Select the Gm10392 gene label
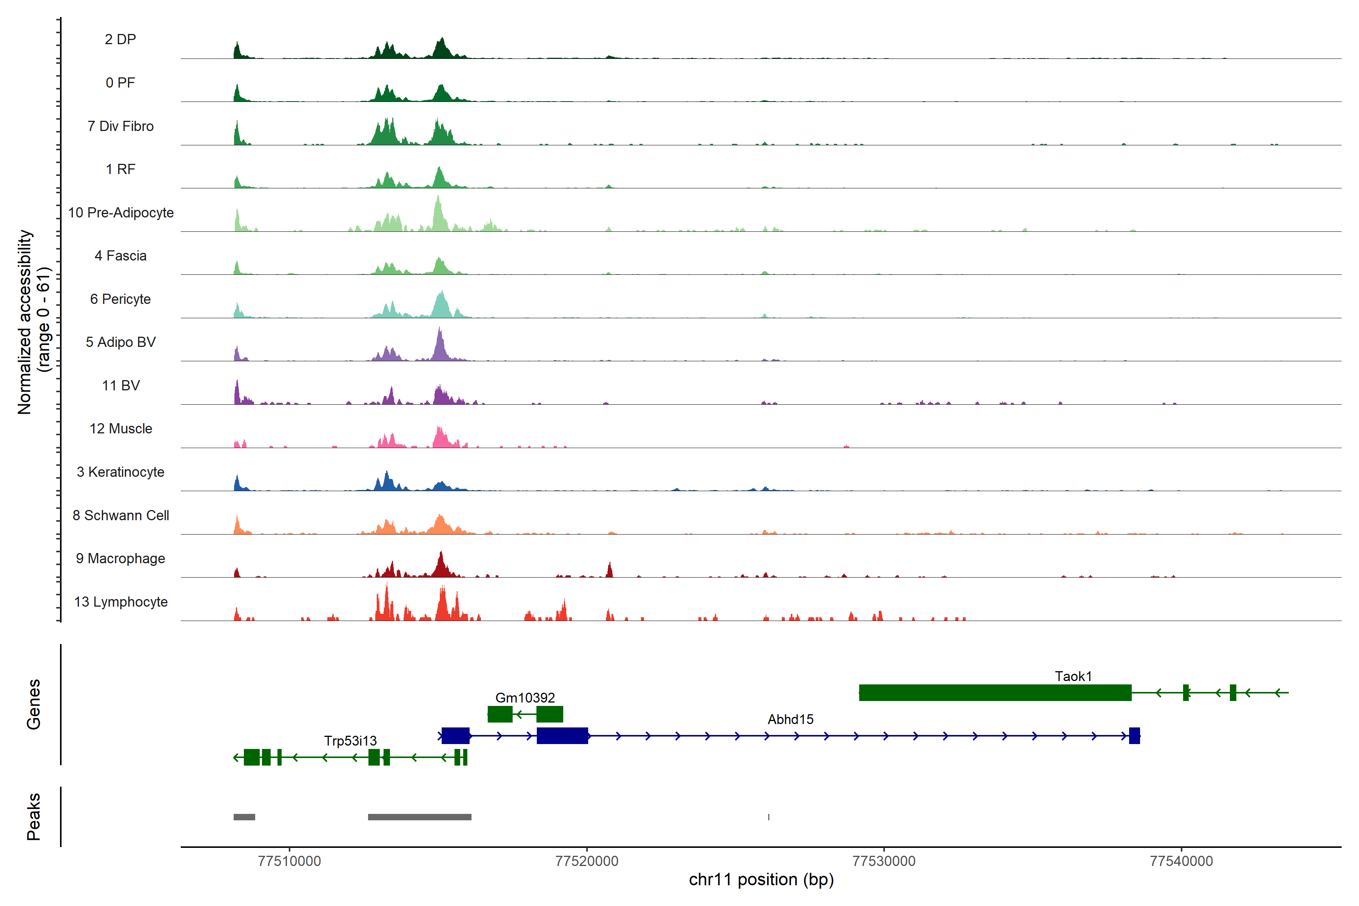Screen dimensions: 1359x906 pyautogui.click(x=525, y=697)
